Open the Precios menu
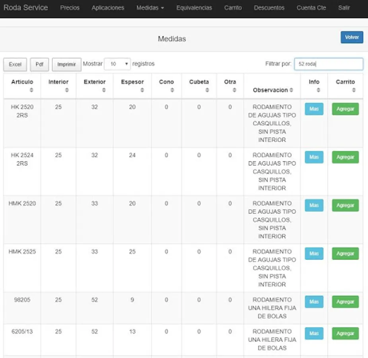 pos(70,8)
